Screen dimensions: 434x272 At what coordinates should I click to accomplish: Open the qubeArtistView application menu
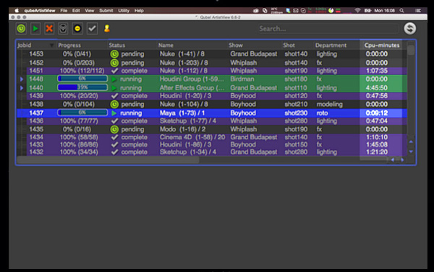[40, 11]
